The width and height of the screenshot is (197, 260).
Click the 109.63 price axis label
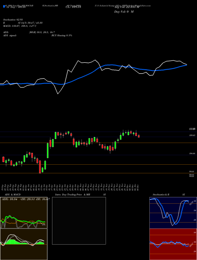[x=192, y=135]
